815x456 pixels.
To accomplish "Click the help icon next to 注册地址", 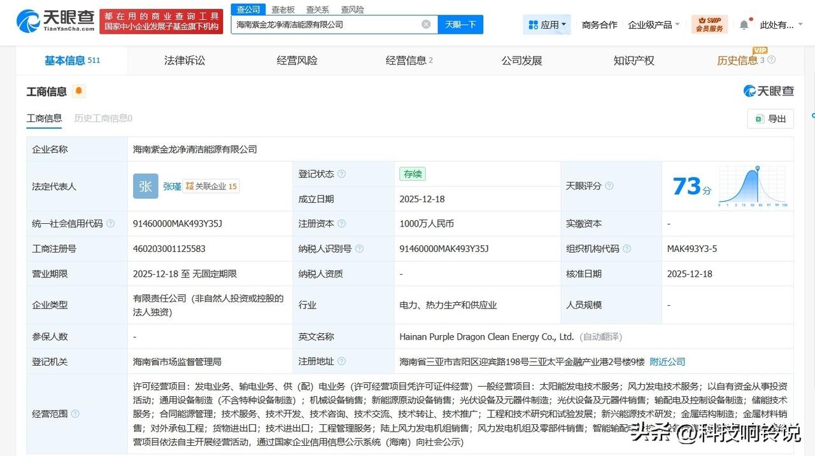I will [x=343, y=361].
